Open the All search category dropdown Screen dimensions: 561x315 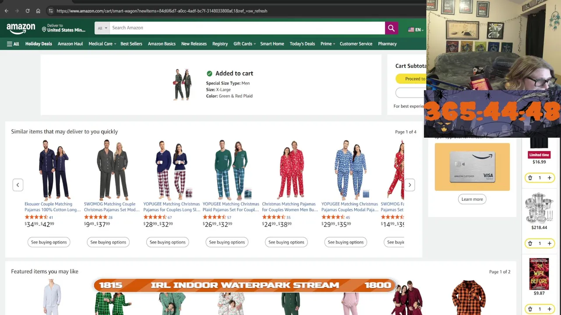102,28
